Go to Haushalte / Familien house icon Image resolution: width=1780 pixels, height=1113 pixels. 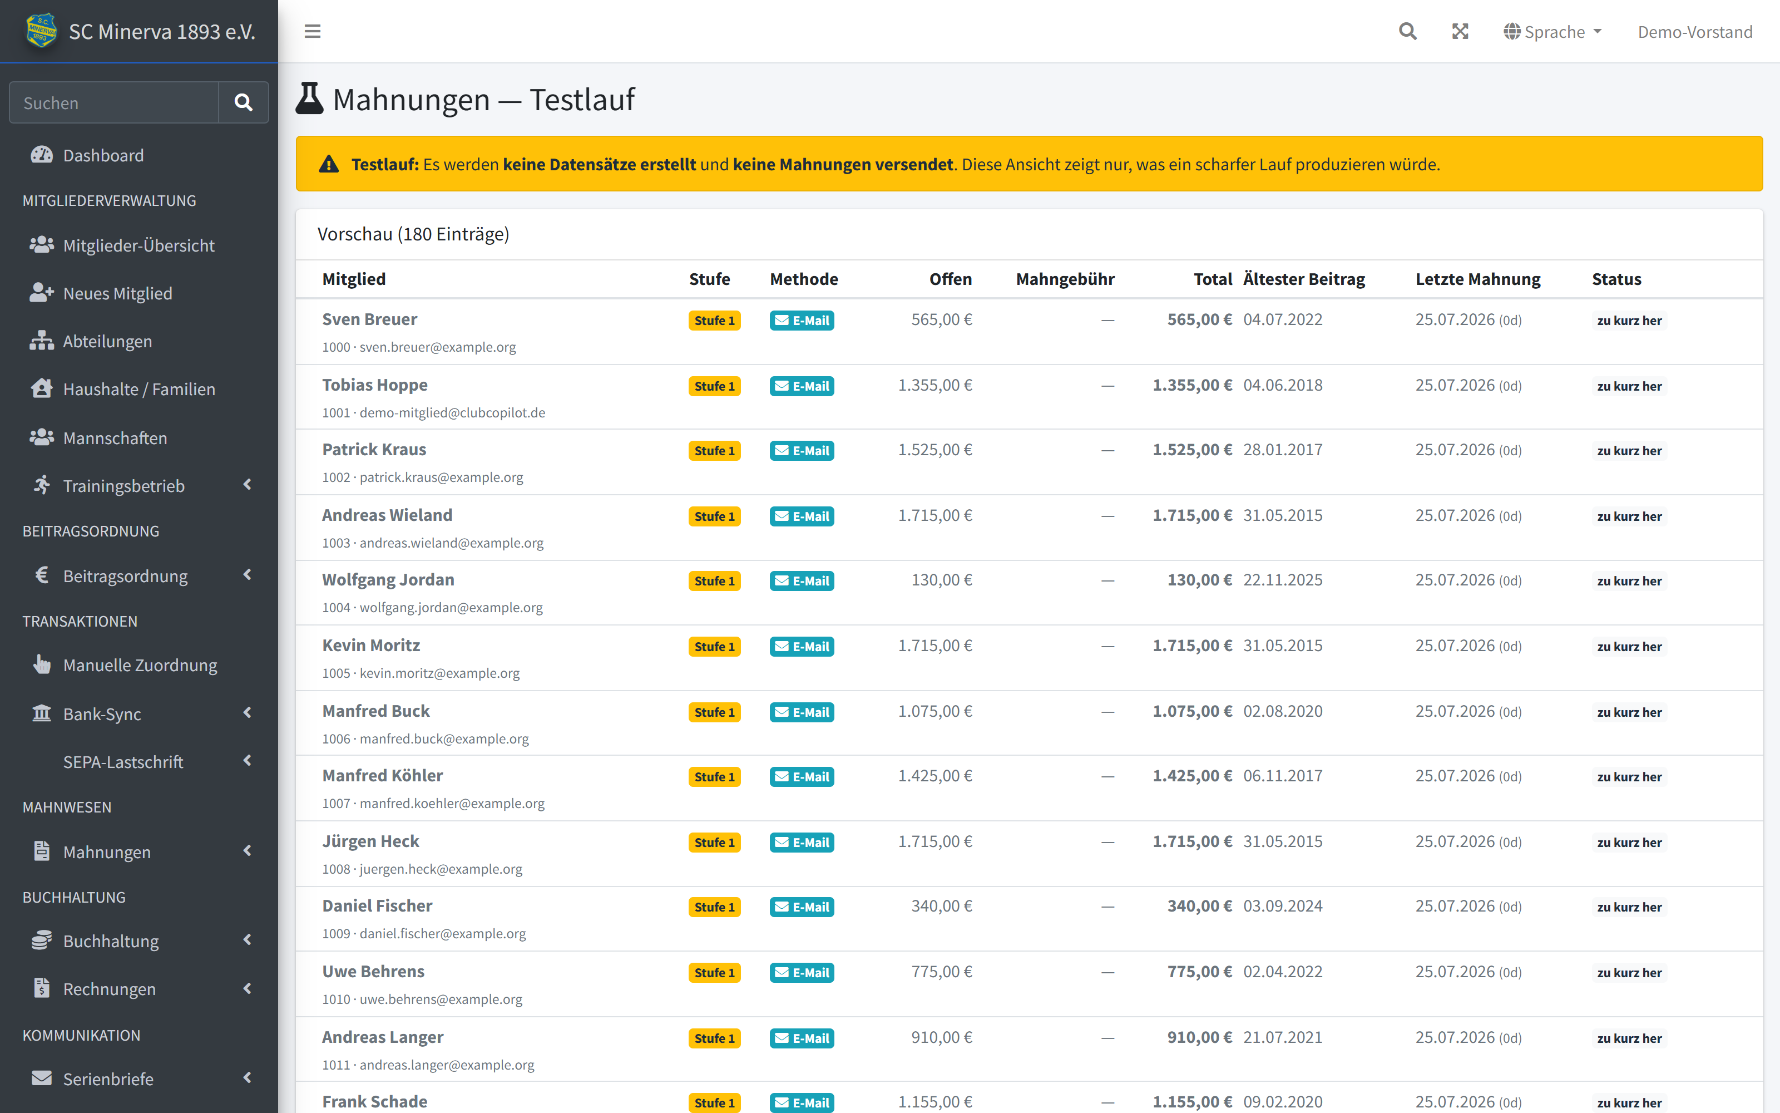pyautogui.click(x=42, y=388)
